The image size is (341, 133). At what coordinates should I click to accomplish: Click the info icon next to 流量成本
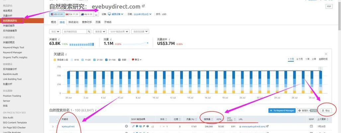170,40
